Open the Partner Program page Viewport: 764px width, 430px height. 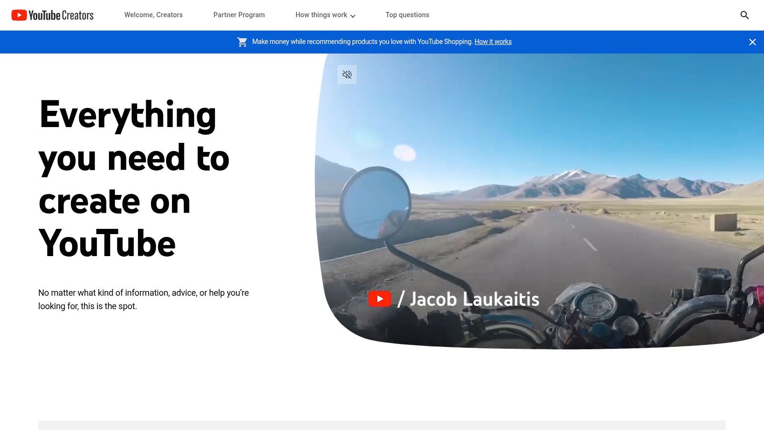point(239,15)
